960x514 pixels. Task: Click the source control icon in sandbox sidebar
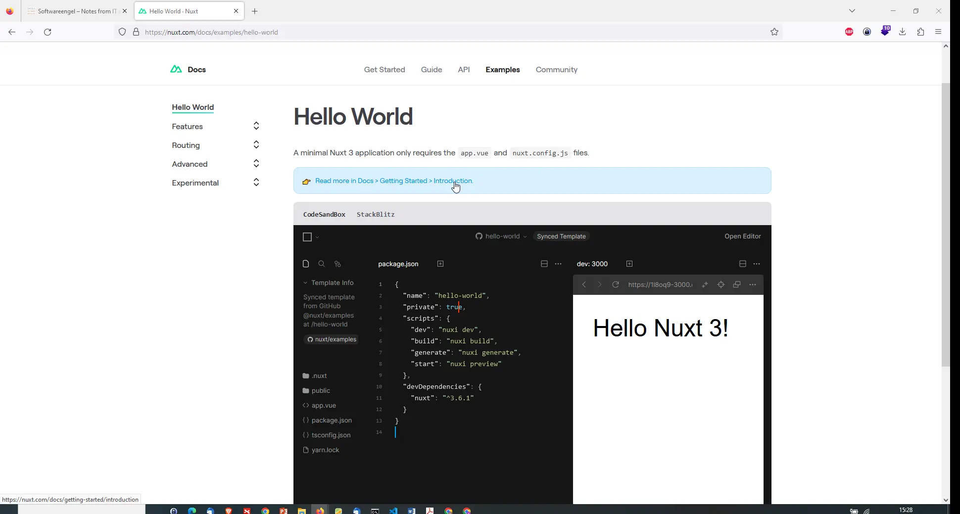(337, 264)
